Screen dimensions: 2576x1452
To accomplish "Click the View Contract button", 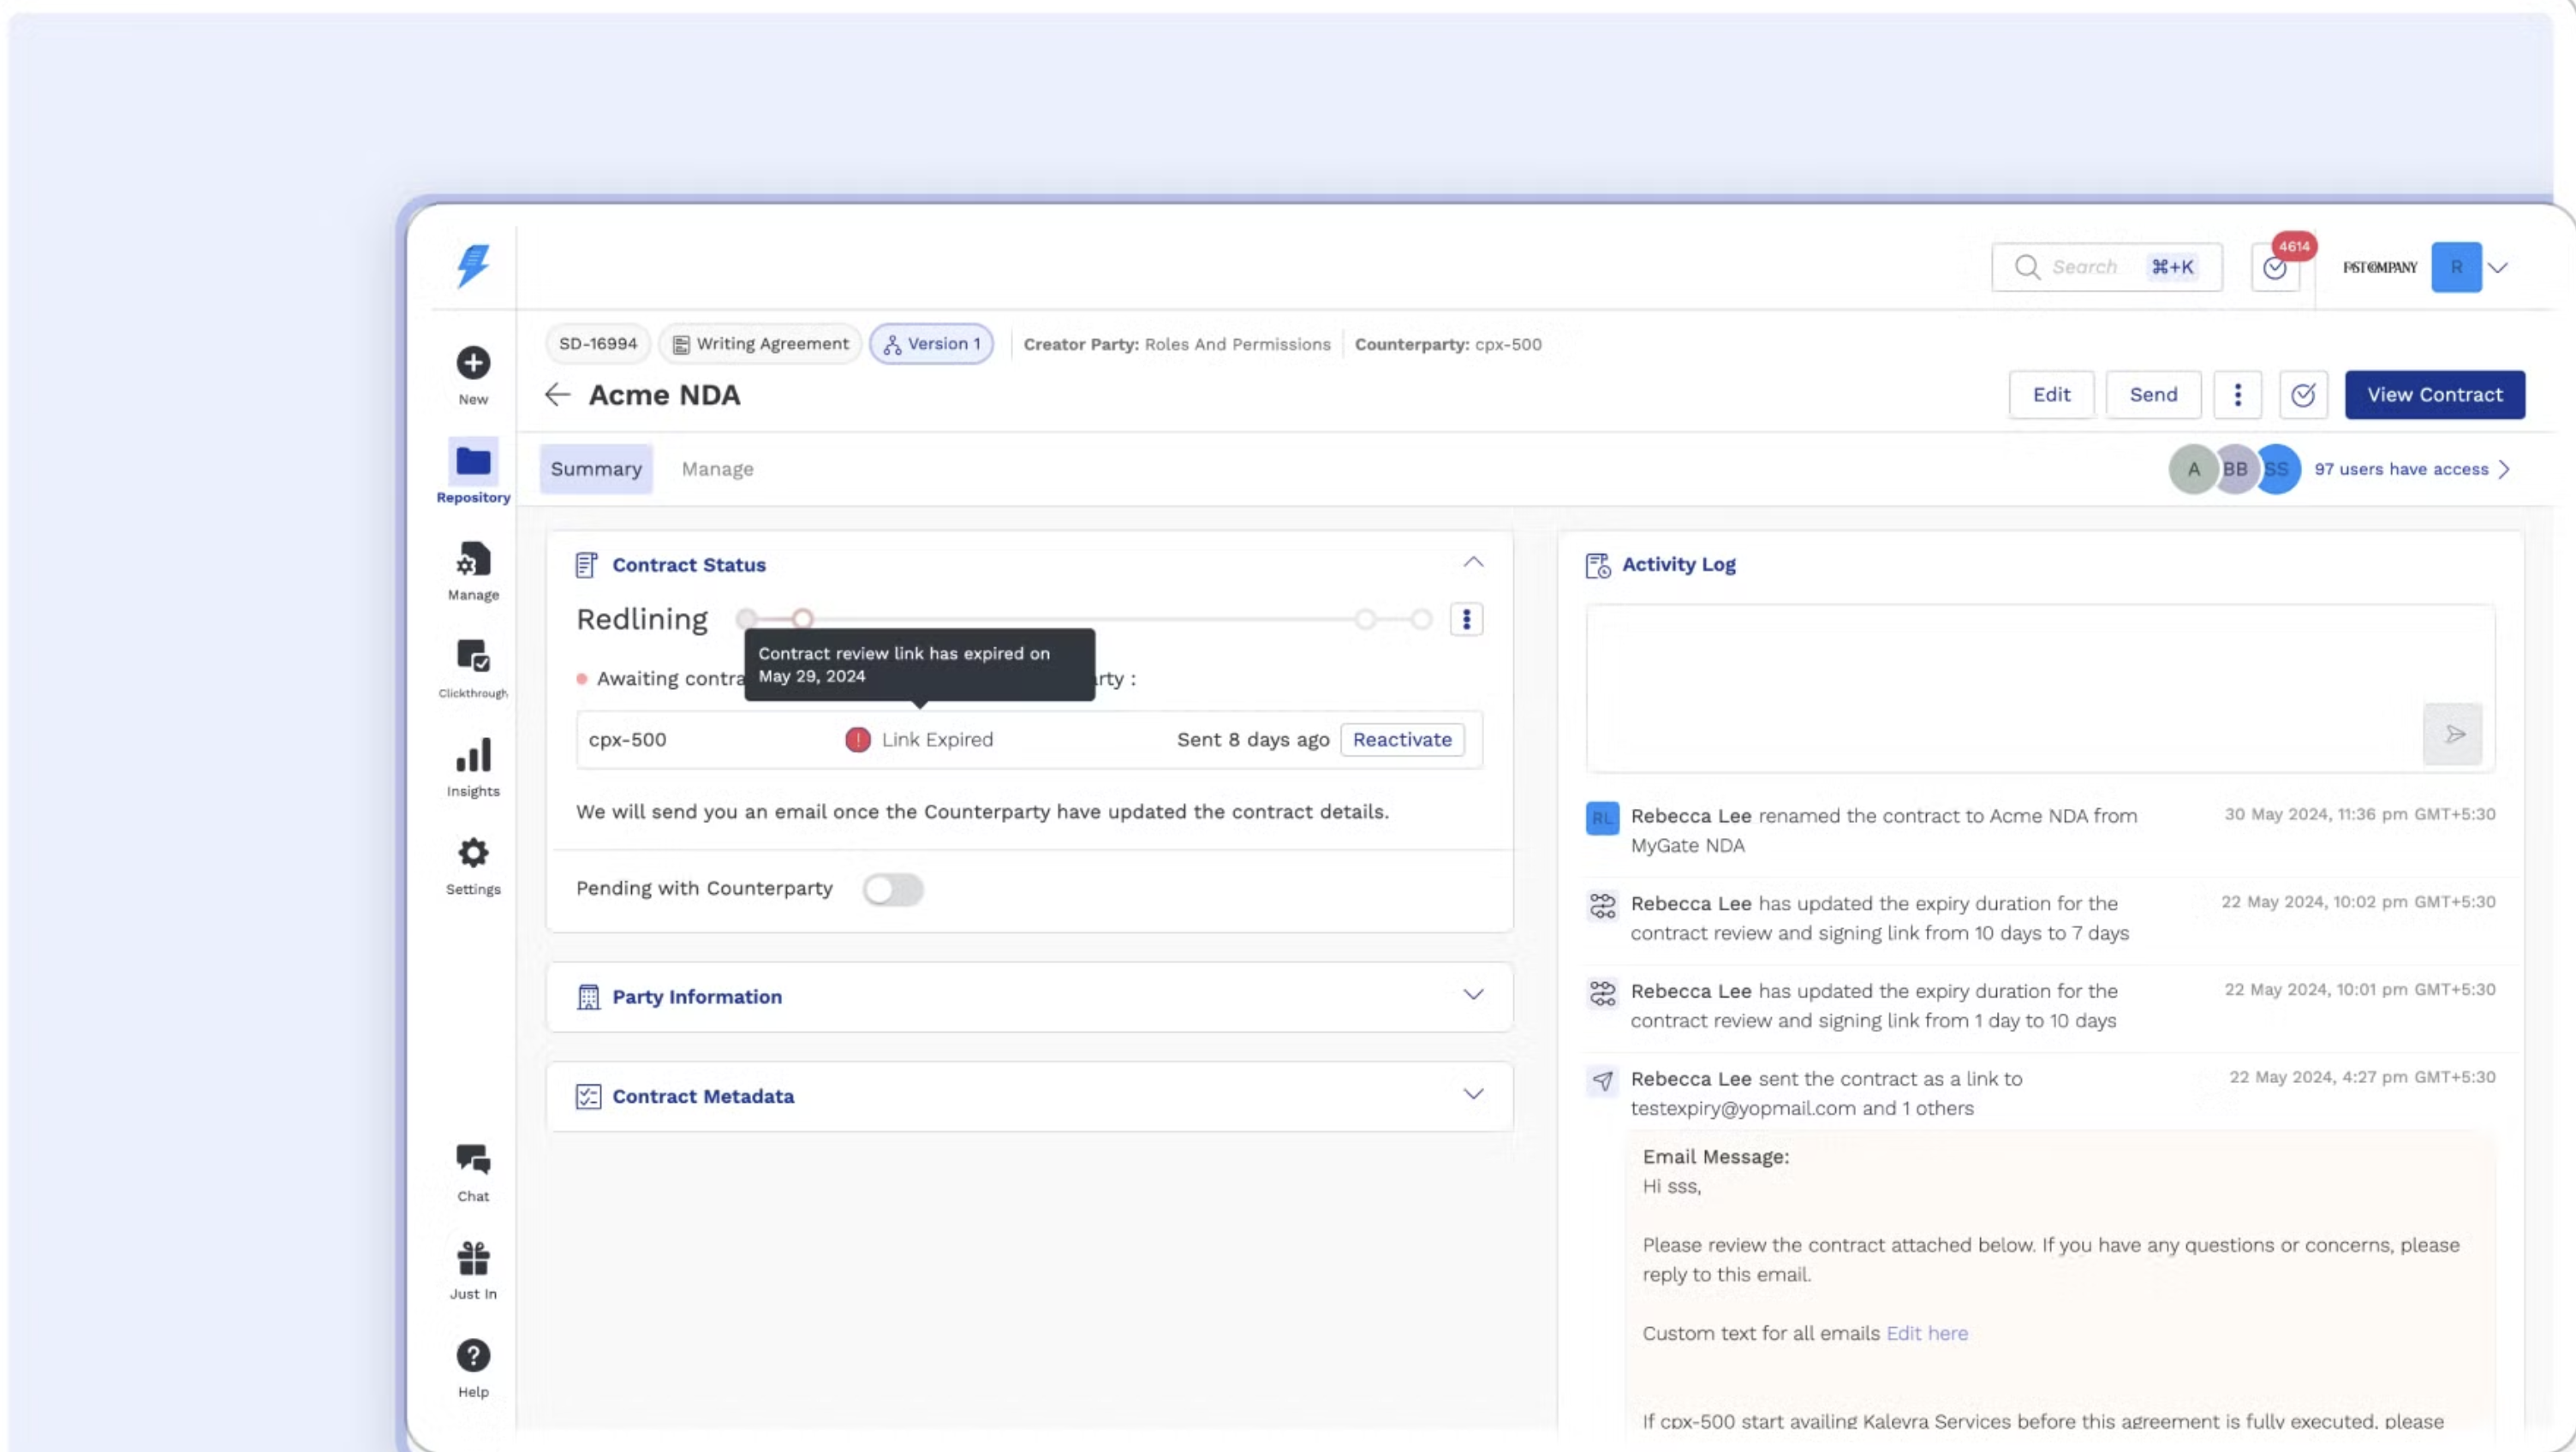I will pos(2434,395).
